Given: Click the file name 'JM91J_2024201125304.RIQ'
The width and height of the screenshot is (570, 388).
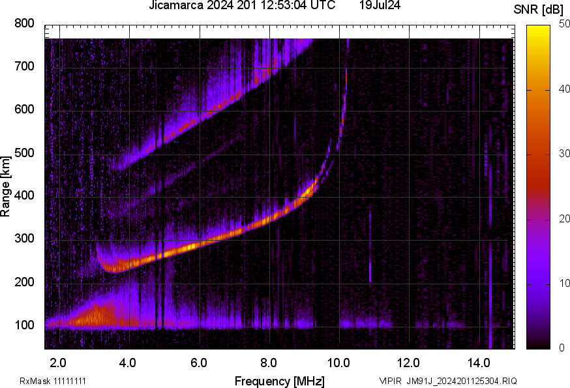Looking at the screenshot, I should [x=462, y=381].
